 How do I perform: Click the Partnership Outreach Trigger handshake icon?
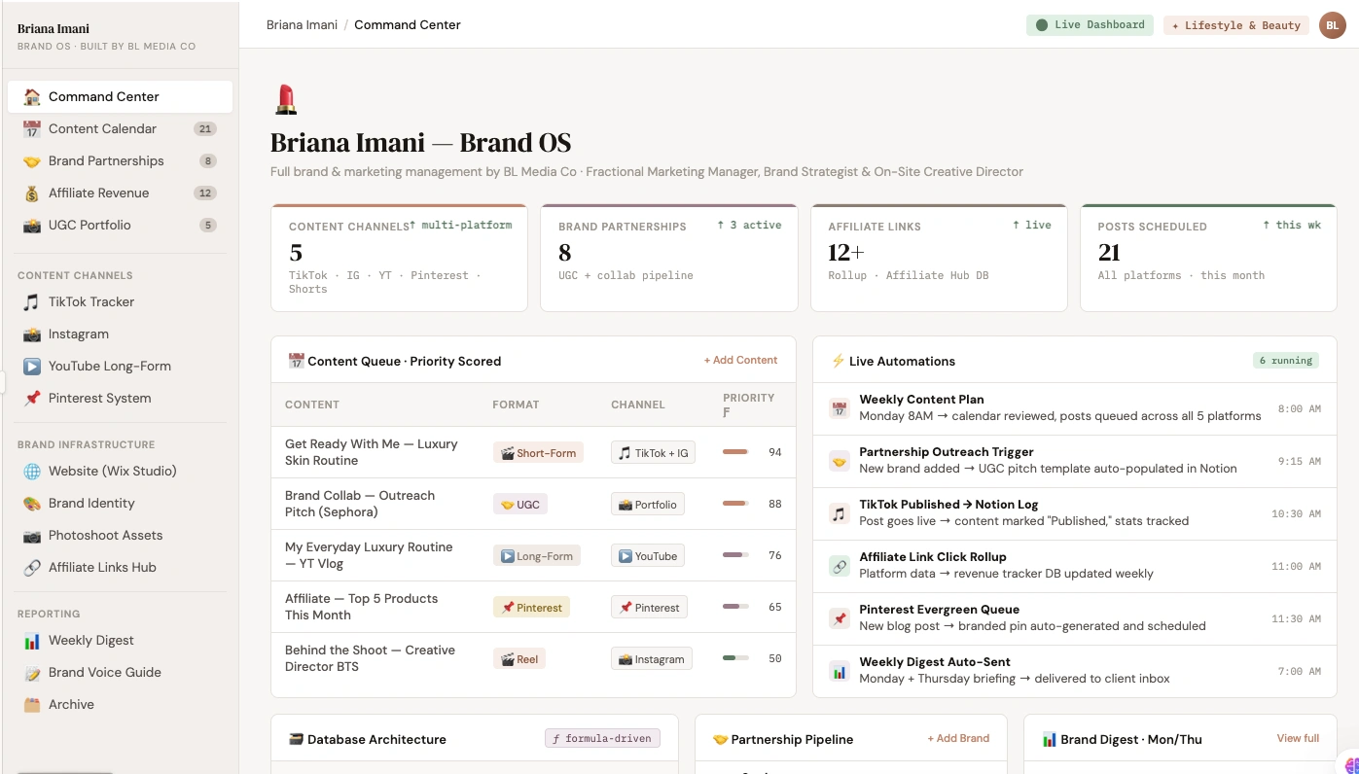840,461
